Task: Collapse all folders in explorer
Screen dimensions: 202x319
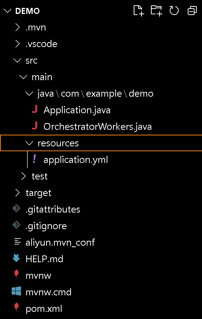Action: coord(192,11)
